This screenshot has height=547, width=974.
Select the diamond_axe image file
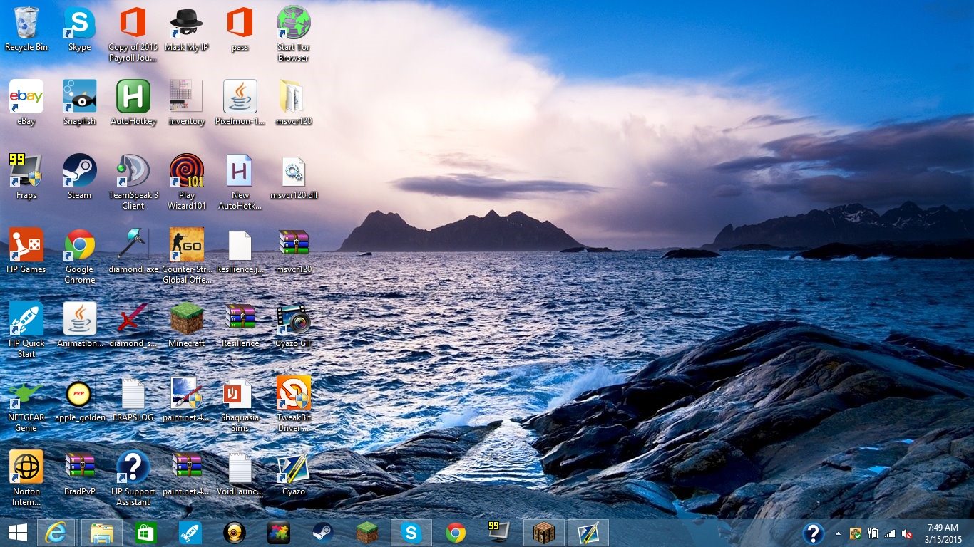(133, 251)
